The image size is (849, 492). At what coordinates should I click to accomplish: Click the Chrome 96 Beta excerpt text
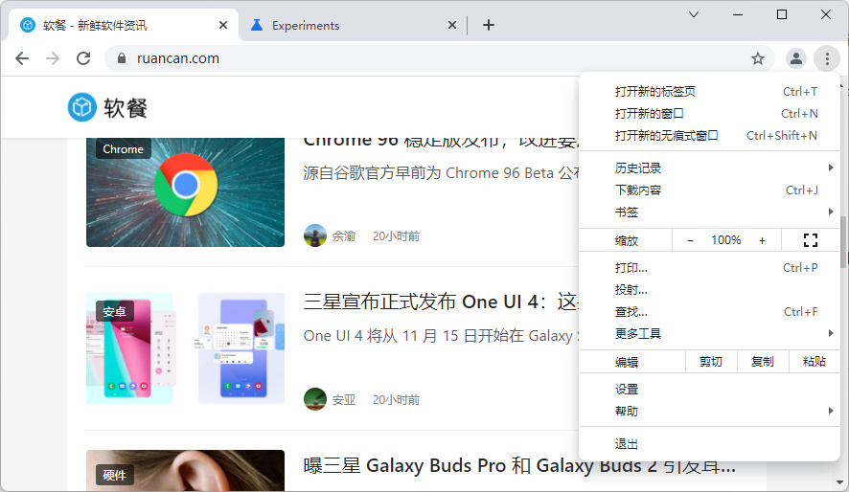[441, 173]
